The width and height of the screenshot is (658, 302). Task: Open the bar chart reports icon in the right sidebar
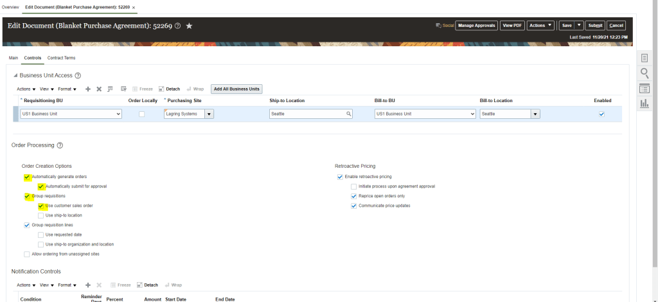pos(645,103)
